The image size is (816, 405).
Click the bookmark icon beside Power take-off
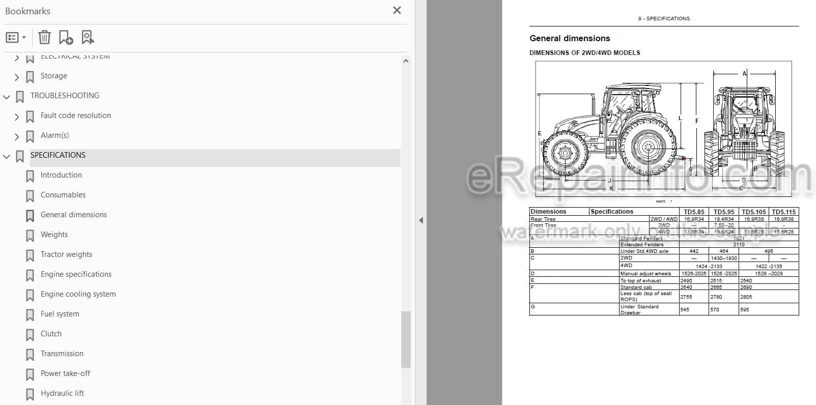tap(30, 375)
